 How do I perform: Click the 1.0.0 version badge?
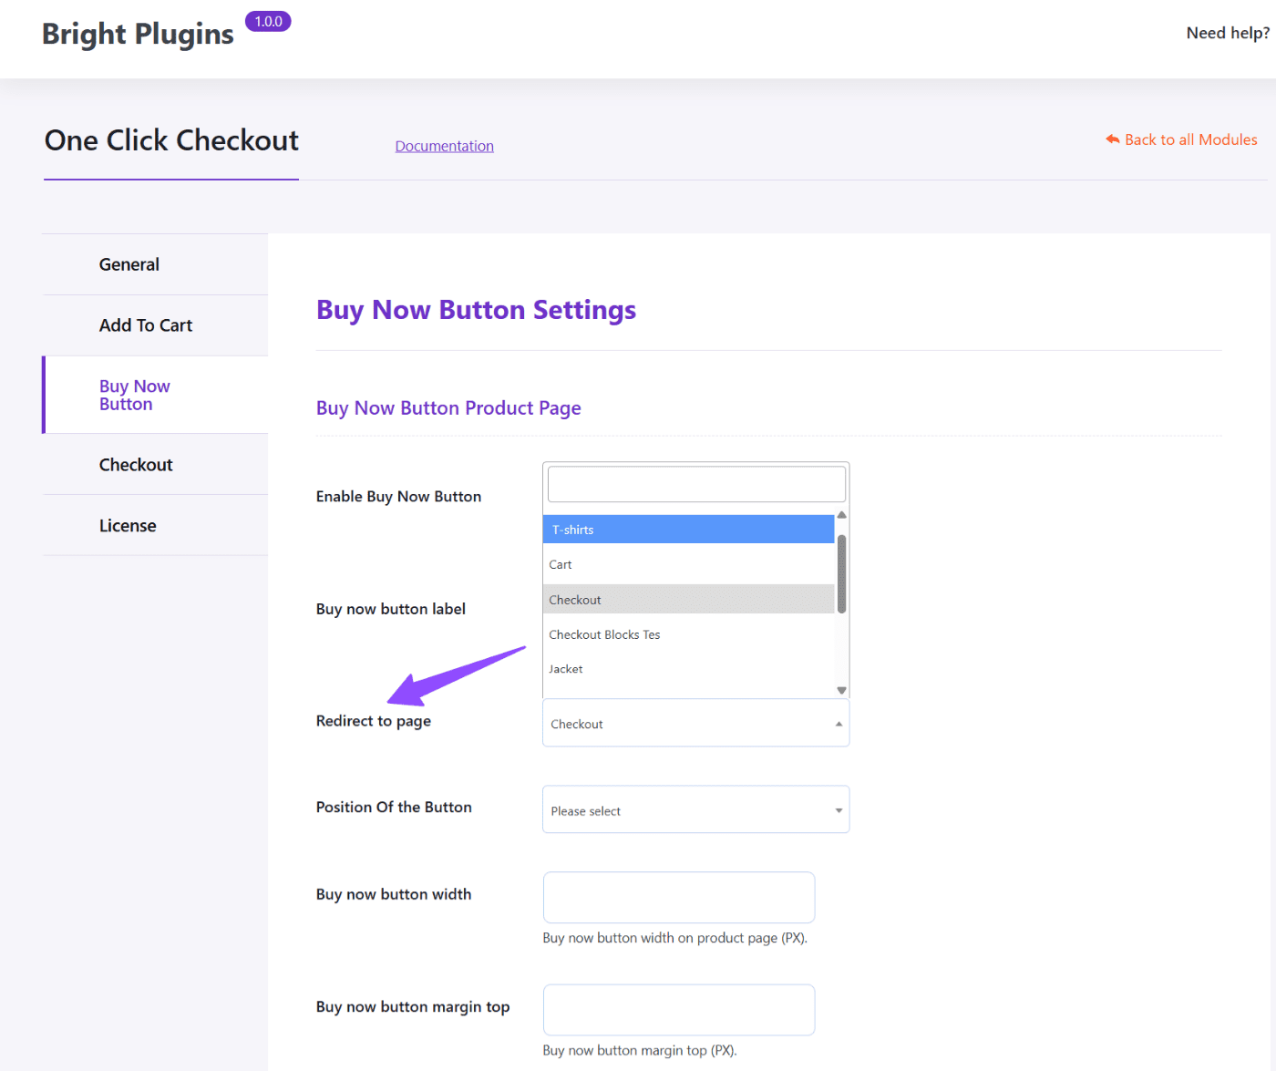[x=268, y=20]
